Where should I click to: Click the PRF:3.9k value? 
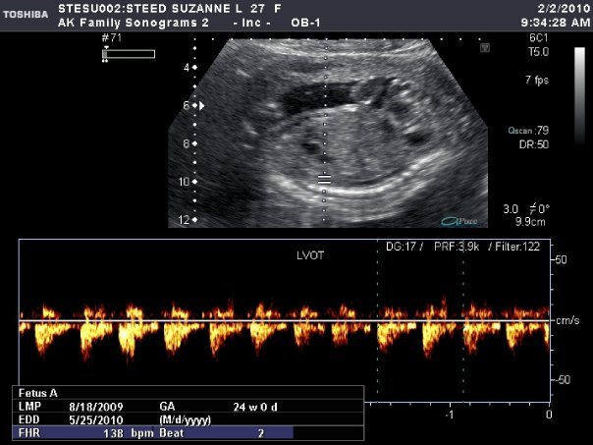[457, 247]
